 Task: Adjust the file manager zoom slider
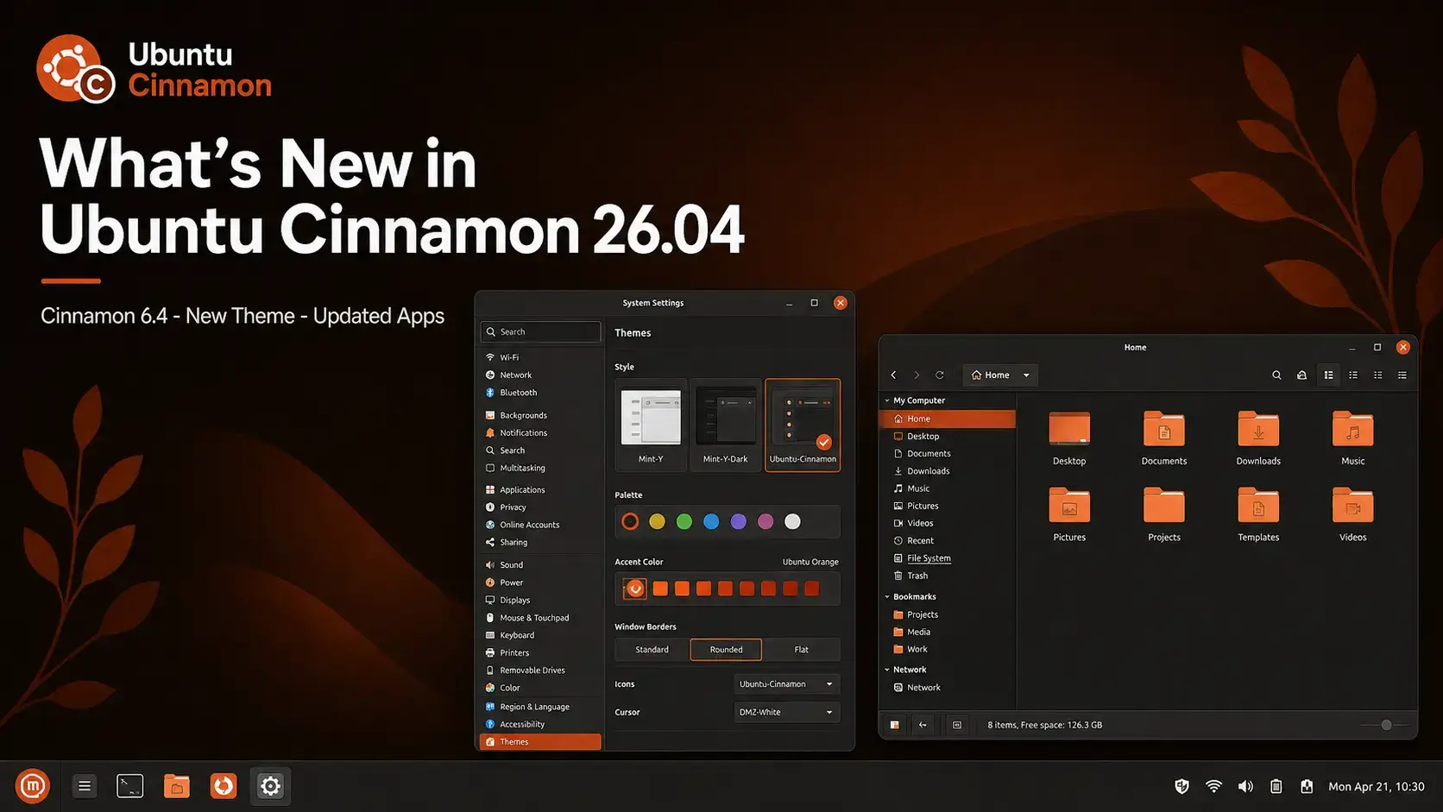(1386, 725)
